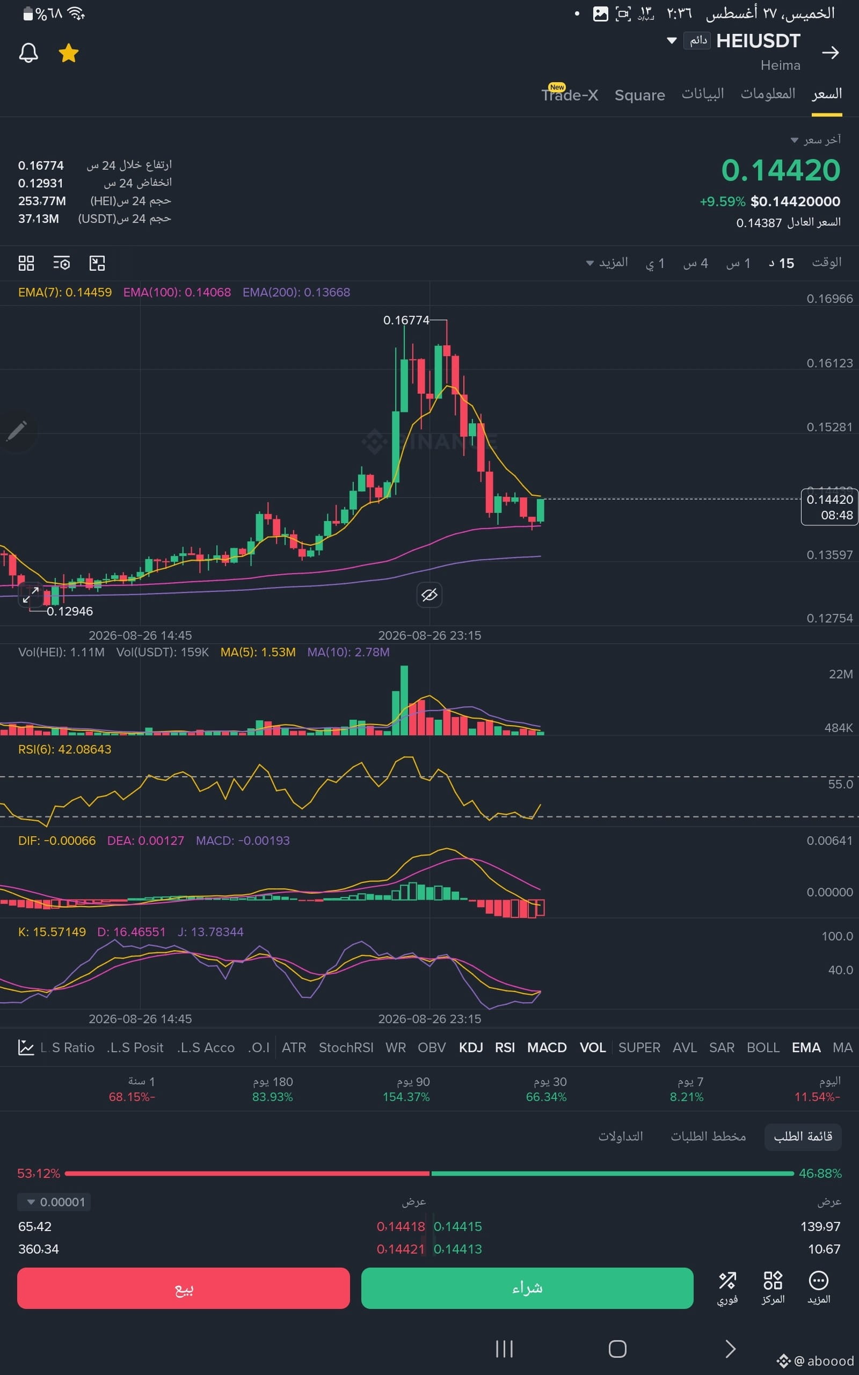859x1375 pixels.
Task: Select the 15 د timeframe
Action: point(781,263)
